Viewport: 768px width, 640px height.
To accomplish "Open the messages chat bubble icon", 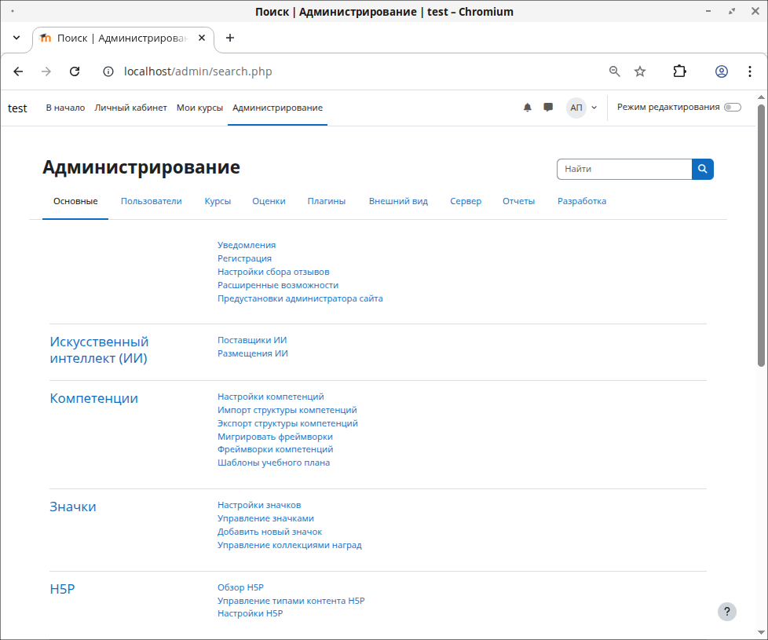I will [x=548, y=108].
